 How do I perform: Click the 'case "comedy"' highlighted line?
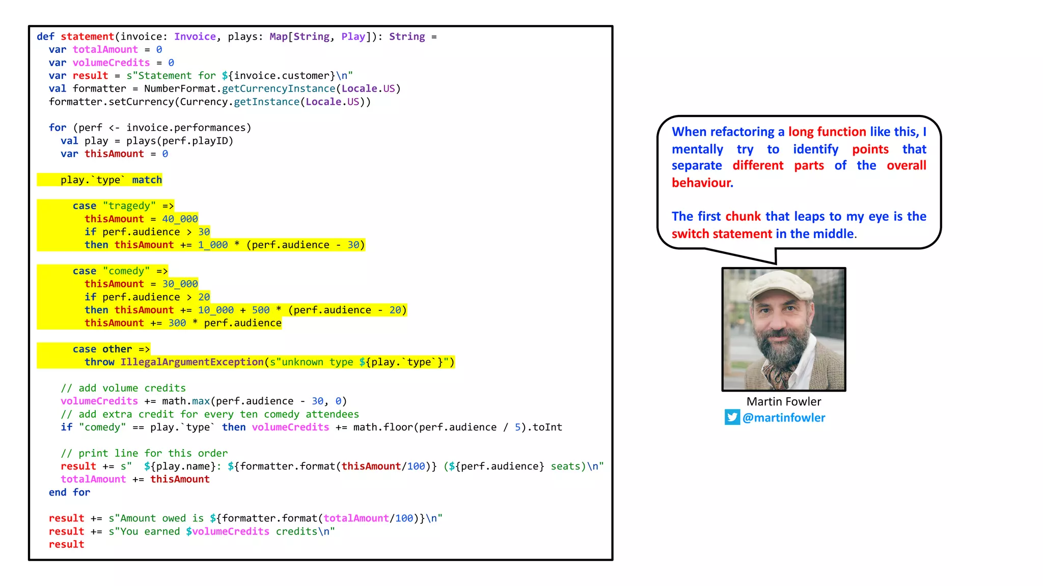(x=120, y=271)
